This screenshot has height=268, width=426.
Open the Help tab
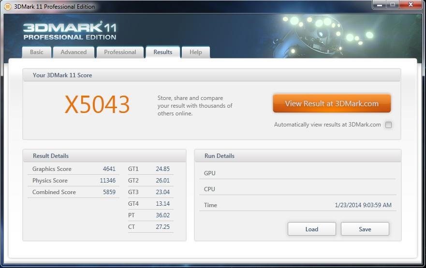[196, 52]
